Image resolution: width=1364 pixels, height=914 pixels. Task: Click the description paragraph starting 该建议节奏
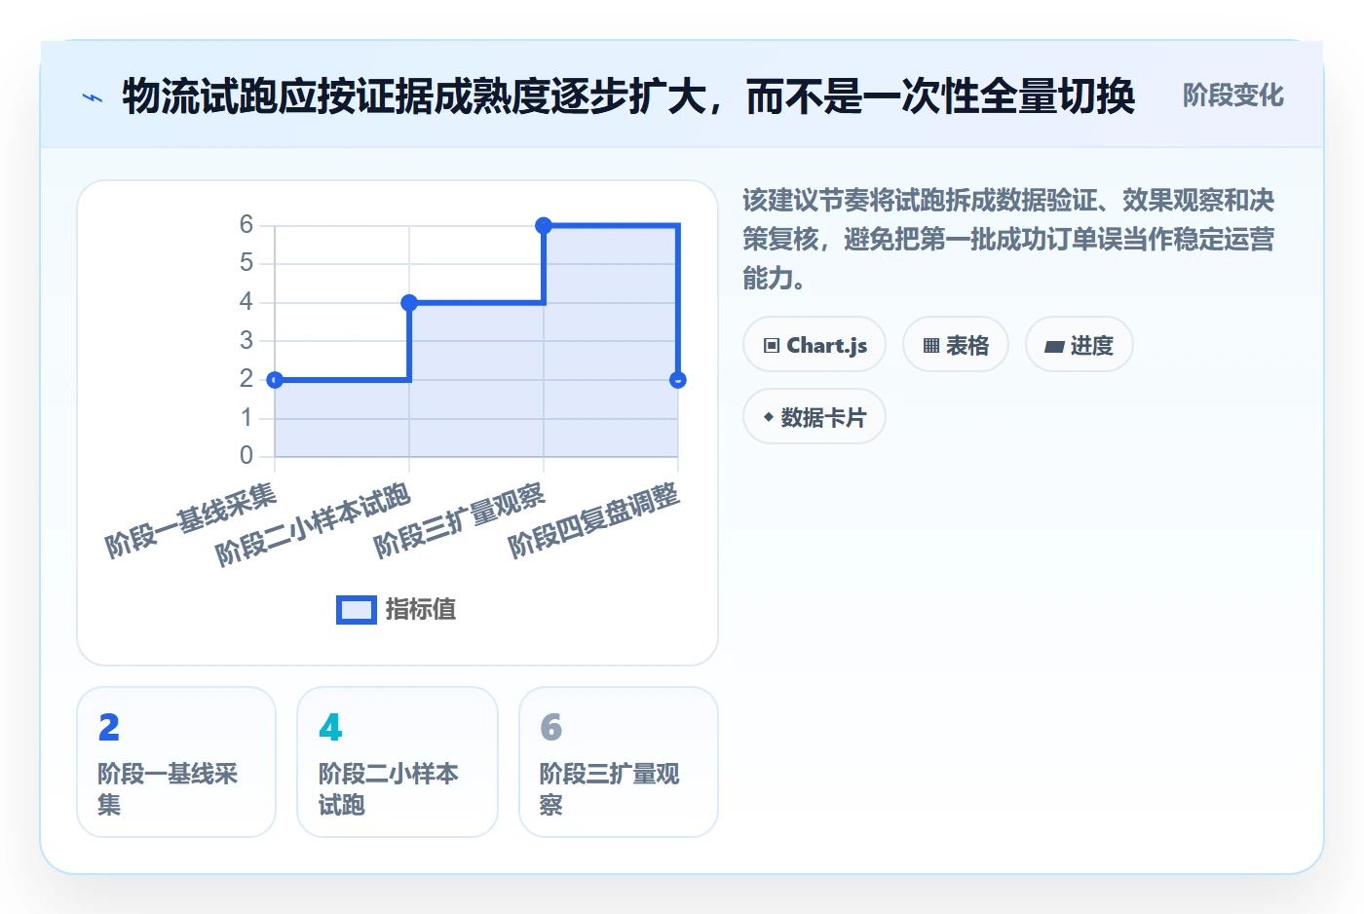coord(1008,239)
